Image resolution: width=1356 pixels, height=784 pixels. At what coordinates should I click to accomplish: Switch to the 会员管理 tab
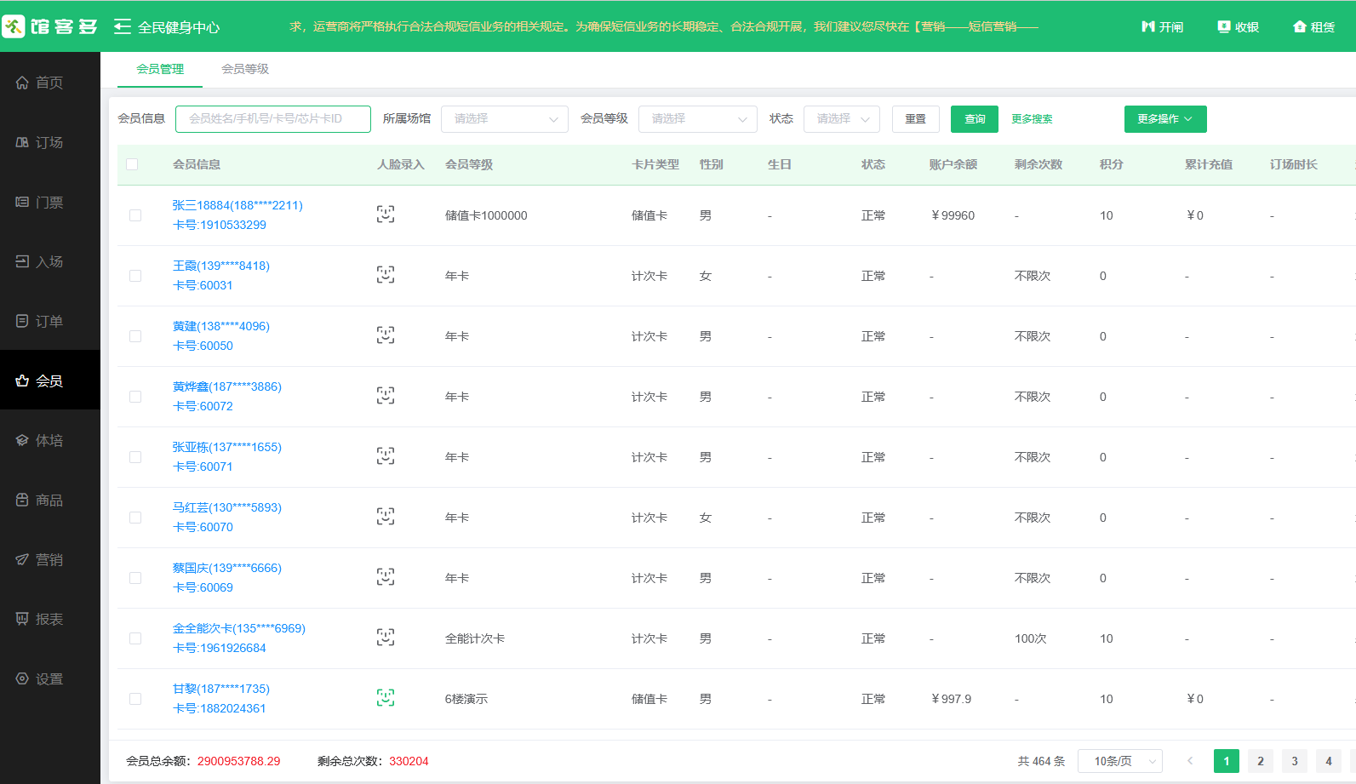160,69
